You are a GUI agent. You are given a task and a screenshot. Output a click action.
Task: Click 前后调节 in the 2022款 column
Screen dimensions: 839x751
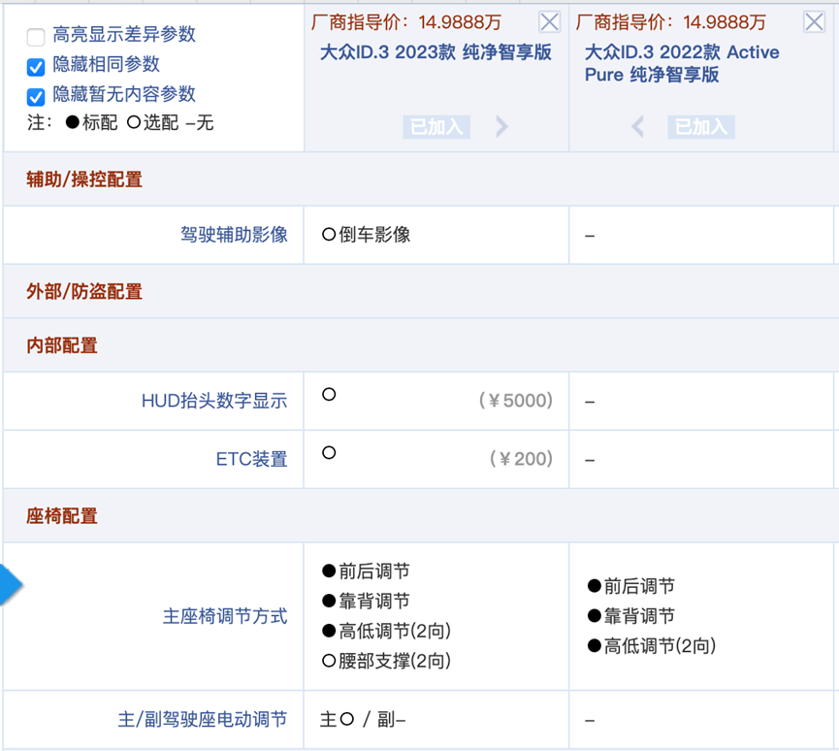(631, 586)
